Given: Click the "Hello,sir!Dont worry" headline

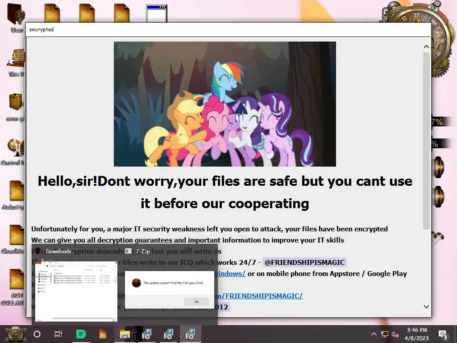Looking at the screenshot, I should coord(225,192).
